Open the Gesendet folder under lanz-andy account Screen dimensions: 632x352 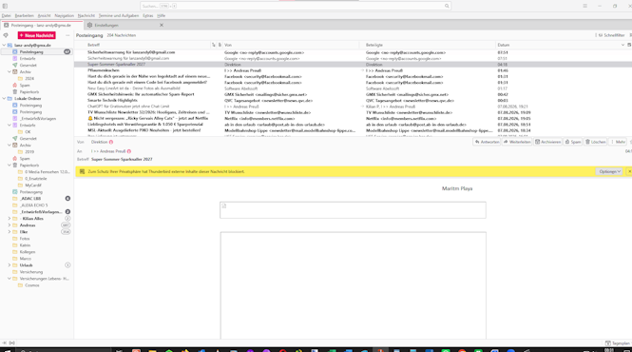(x=28, y=65)
